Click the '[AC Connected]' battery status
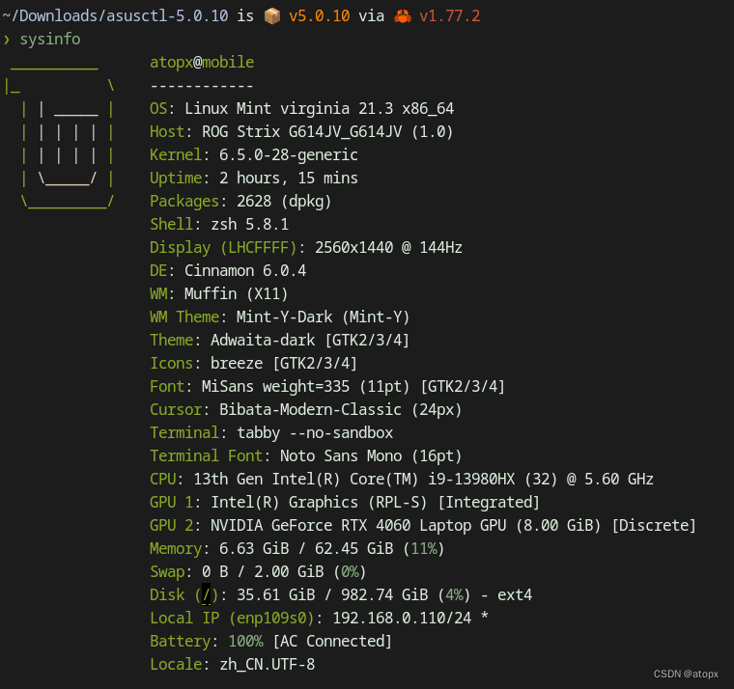 [332, 642]
